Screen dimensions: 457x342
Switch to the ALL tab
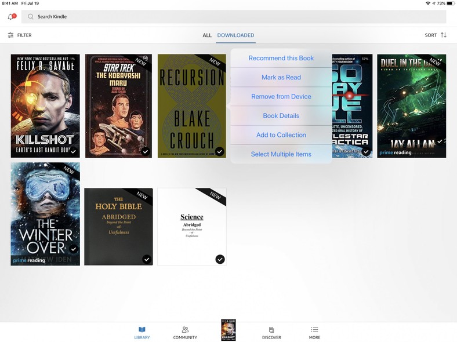207,35
